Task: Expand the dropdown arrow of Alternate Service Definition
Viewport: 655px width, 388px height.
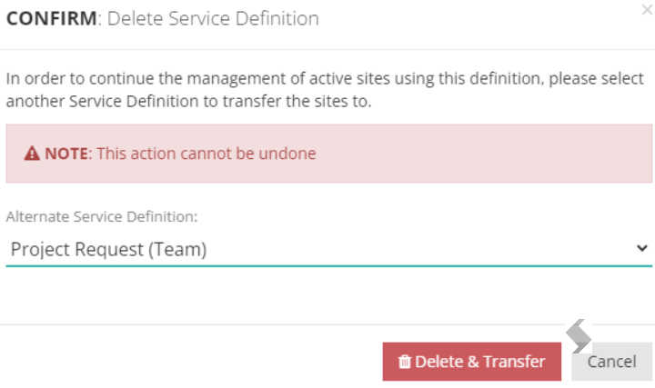Action: coord(641,248)
